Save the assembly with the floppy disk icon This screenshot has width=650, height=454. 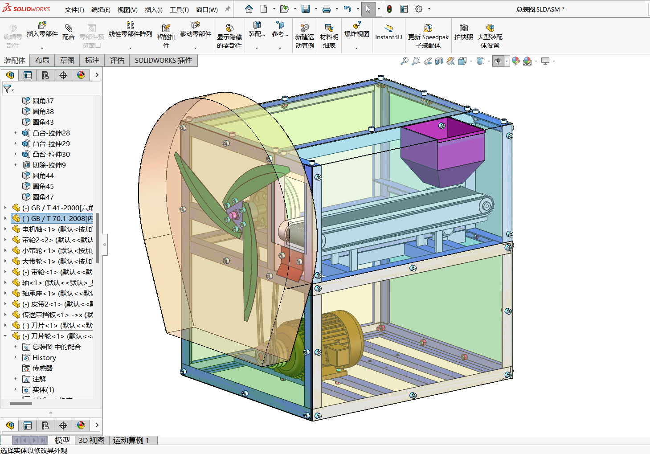tap(306, 9)
